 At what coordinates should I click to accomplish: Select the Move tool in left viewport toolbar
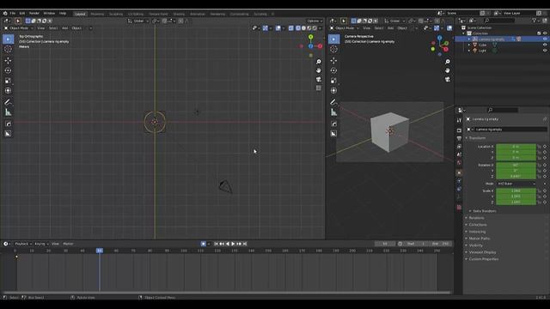8,61
